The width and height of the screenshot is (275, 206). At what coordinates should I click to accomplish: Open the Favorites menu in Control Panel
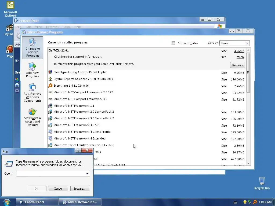point(52,27)
